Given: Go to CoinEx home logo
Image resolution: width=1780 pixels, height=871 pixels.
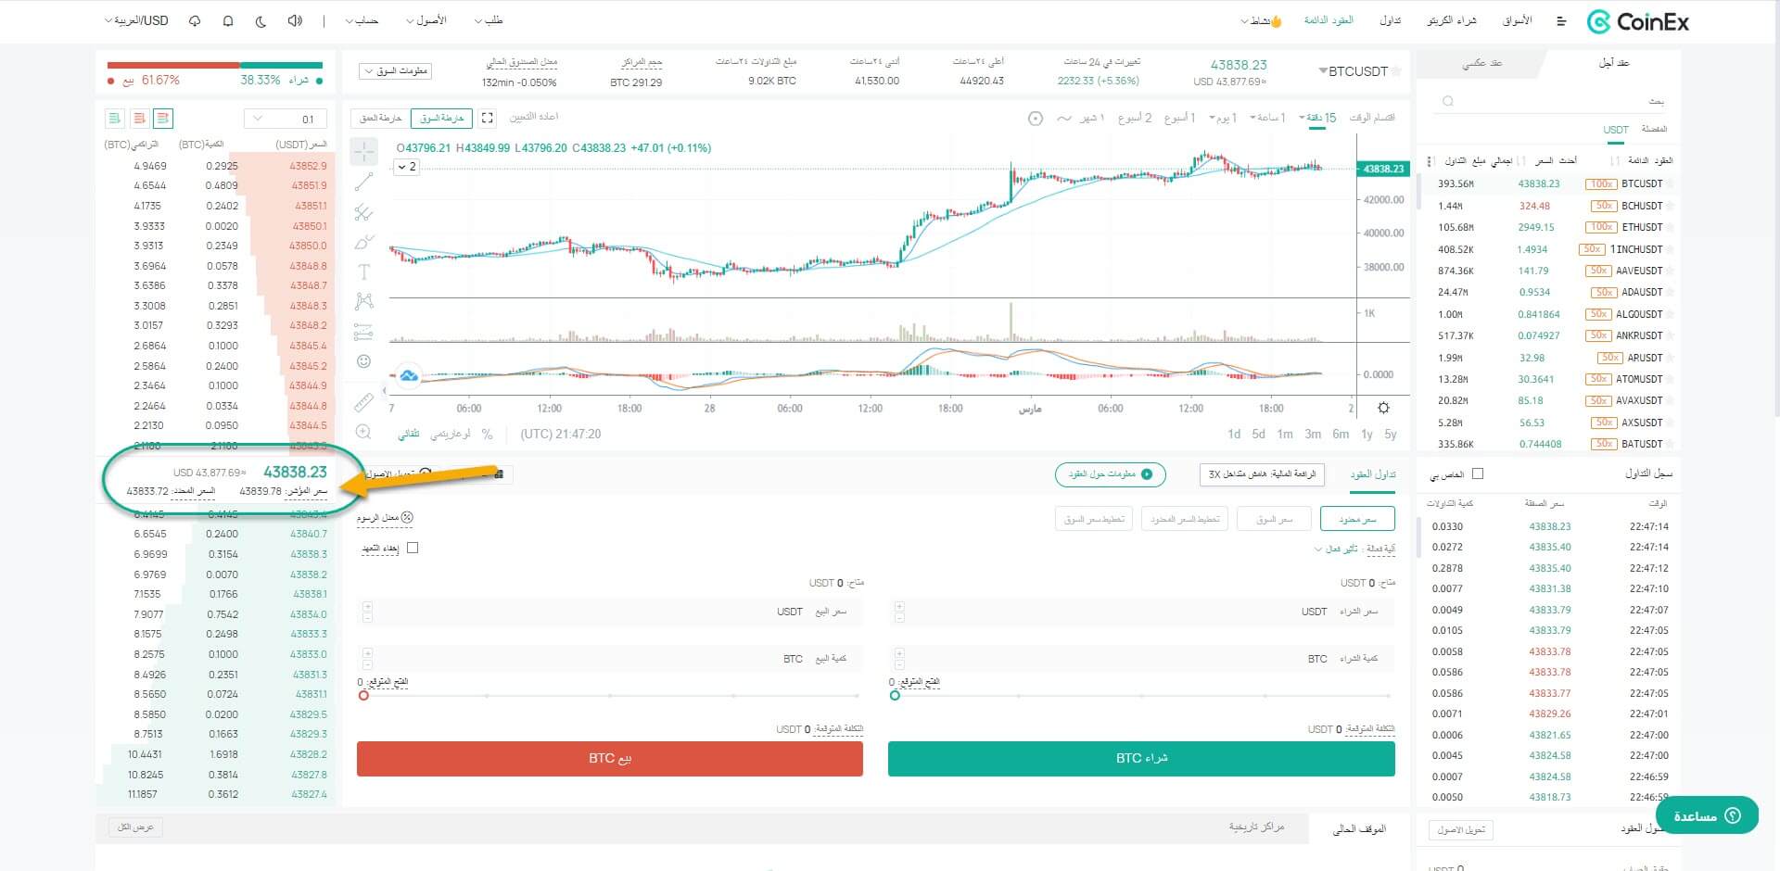Looking at the screenshot, I should (1637, 21).
